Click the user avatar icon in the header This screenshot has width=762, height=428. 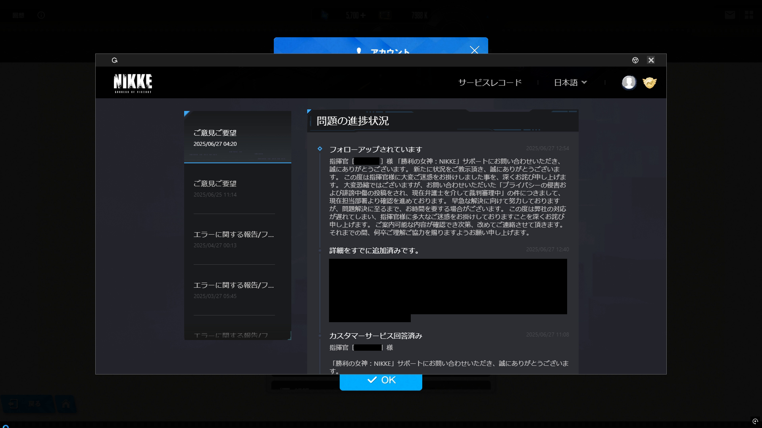629,82
